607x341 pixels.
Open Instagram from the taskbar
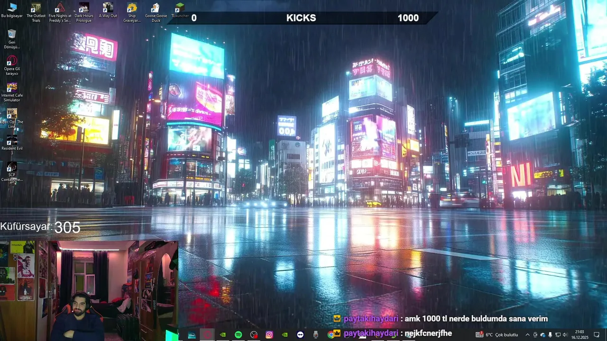(x=269, y=334)
